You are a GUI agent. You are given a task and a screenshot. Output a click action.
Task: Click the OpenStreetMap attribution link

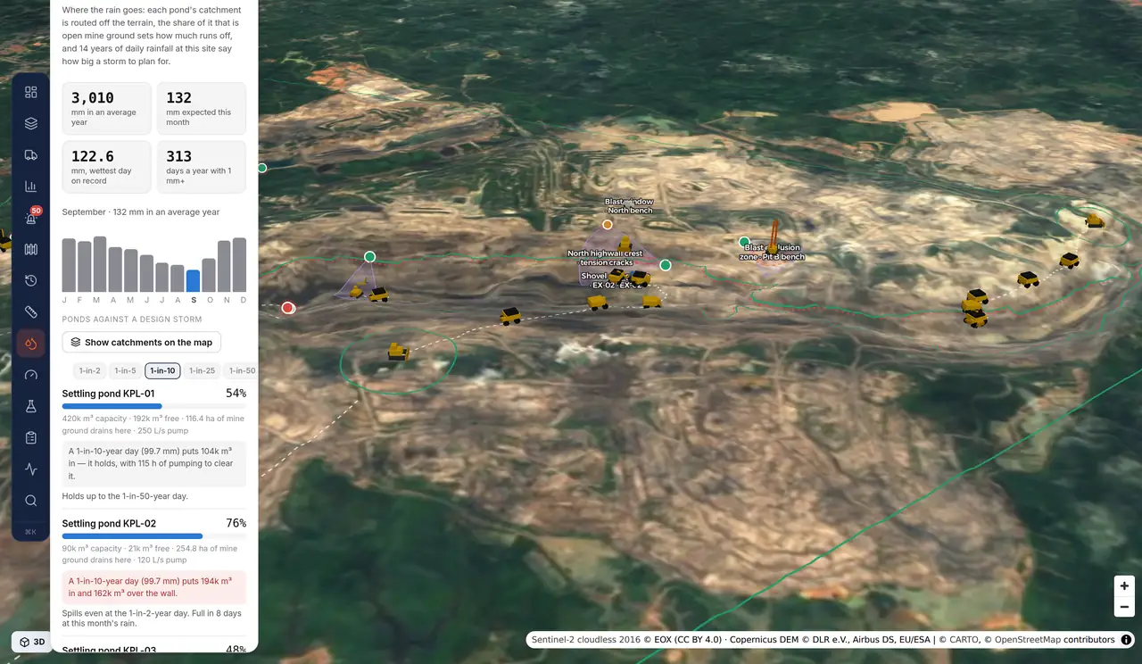pyautogui.click(x=1026, y=640)
